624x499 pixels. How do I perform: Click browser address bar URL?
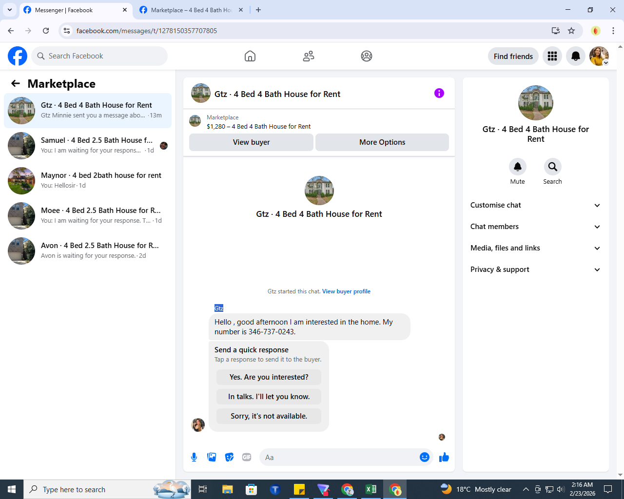pos(147,31)
